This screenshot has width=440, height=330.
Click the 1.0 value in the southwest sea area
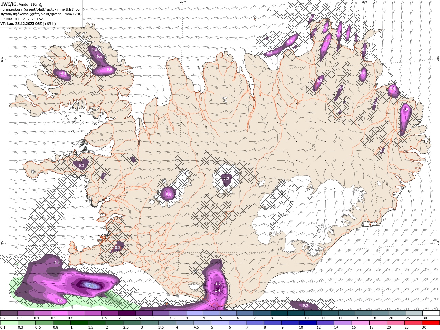(x=60, y=301)
